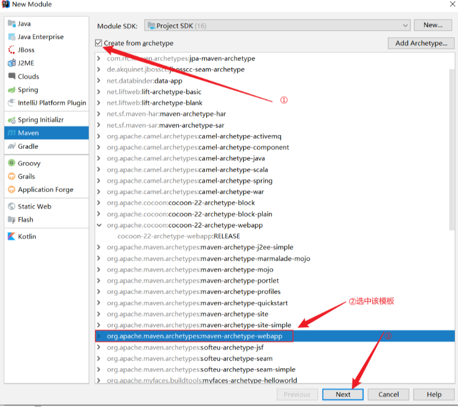Click the IntelliJ Platform Plugin icon

12,103
